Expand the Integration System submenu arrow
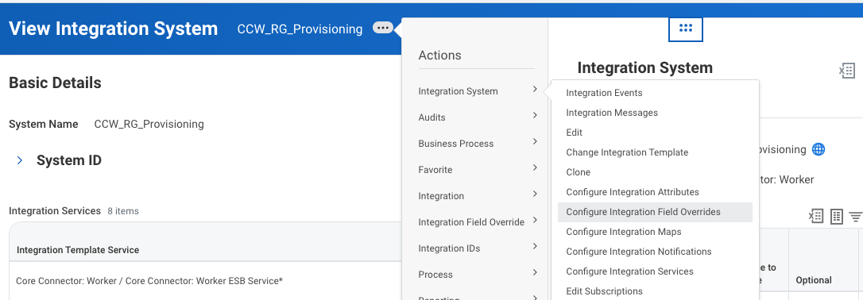The height and width of the screenshot is (300, 863). (535, 89)
